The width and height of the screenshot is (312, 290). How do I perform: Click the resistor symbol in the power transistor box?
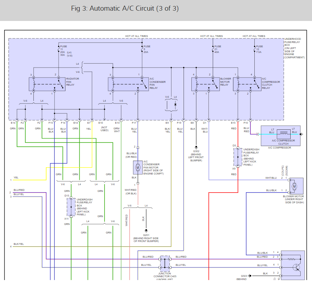point(291,259)
